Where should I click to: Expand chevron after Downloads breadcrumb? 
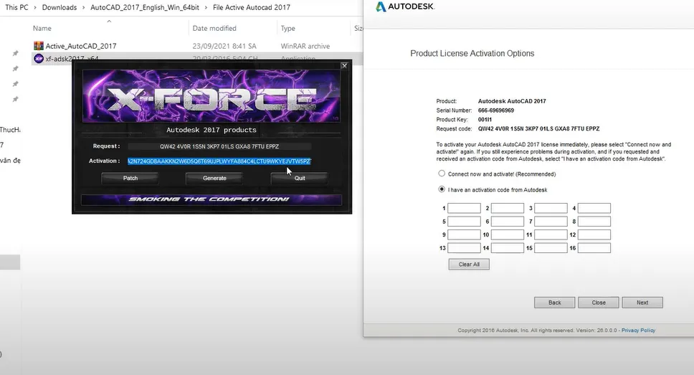(x=83, y=7)
